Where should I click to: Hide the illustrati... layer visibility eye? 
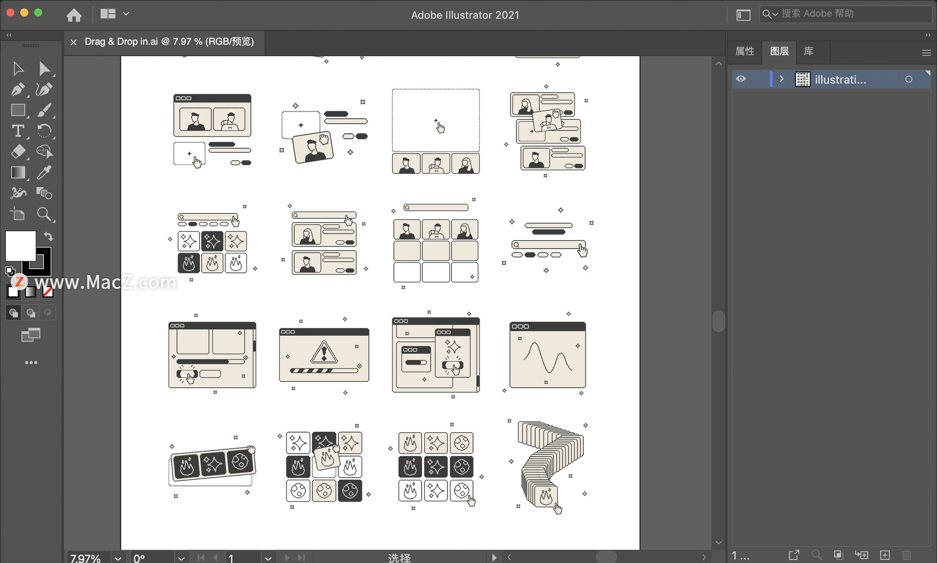coord(741,79)
